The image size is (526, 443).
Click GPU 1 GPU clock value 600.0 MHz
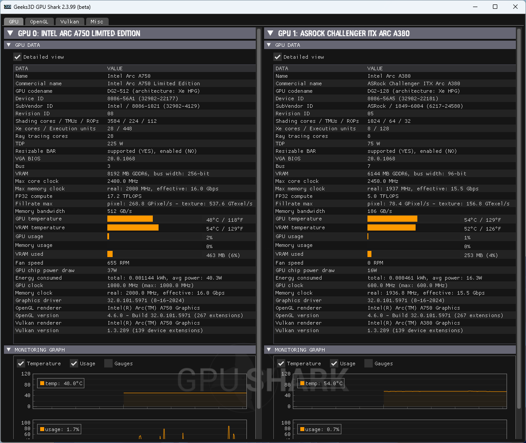click(407, 285)
